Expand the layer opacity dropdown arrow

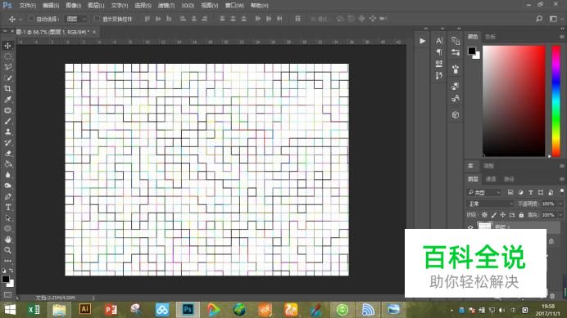click(x=560, y=204)
